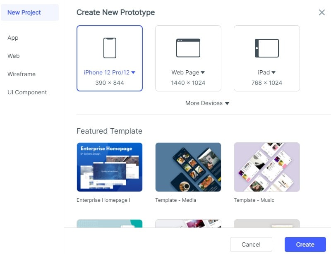331x254 pixels.
Task: Choose the Template - Media thumbnail
Action: tap(188, 167)
